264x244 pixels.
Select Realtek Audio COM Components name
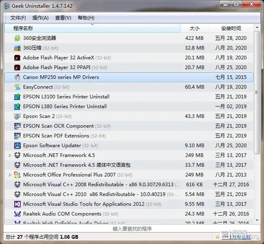[x=62, y=214]
